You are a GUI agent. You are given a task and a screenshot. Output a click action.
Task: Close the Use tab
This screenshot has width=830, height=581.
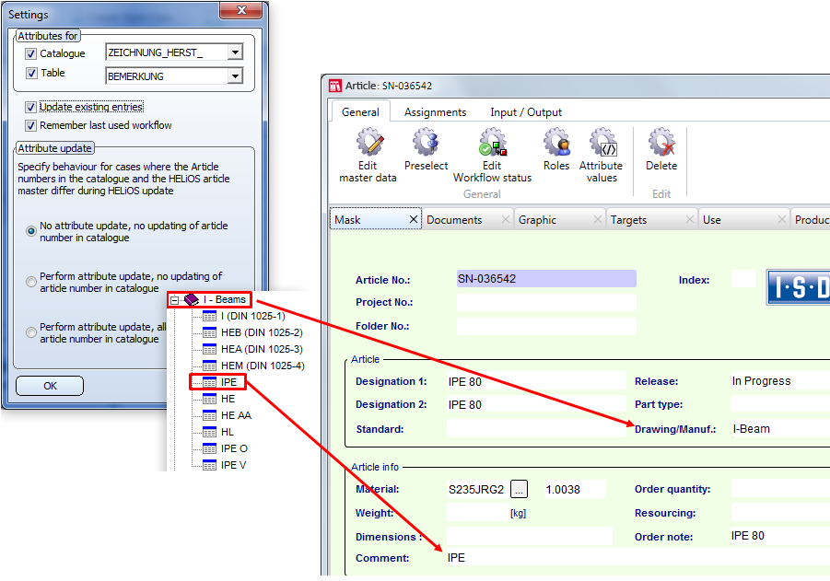pyautogui.click(x=782, y=219)
